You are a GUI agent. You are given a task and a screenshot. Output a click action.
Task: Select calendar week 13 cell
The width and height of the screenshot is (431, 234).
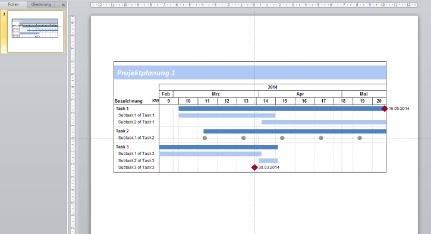tap(247, 101)
